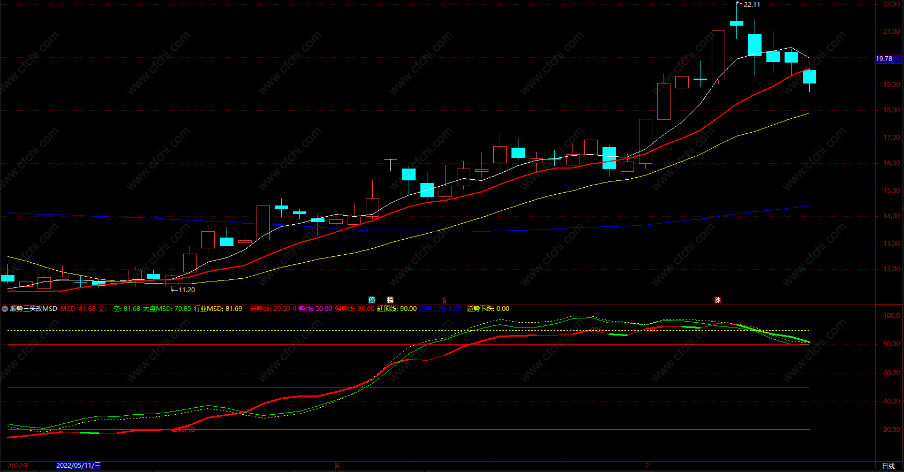Click the red $ marker icon
The image size is (904, 472).
[x=444, y=301]
